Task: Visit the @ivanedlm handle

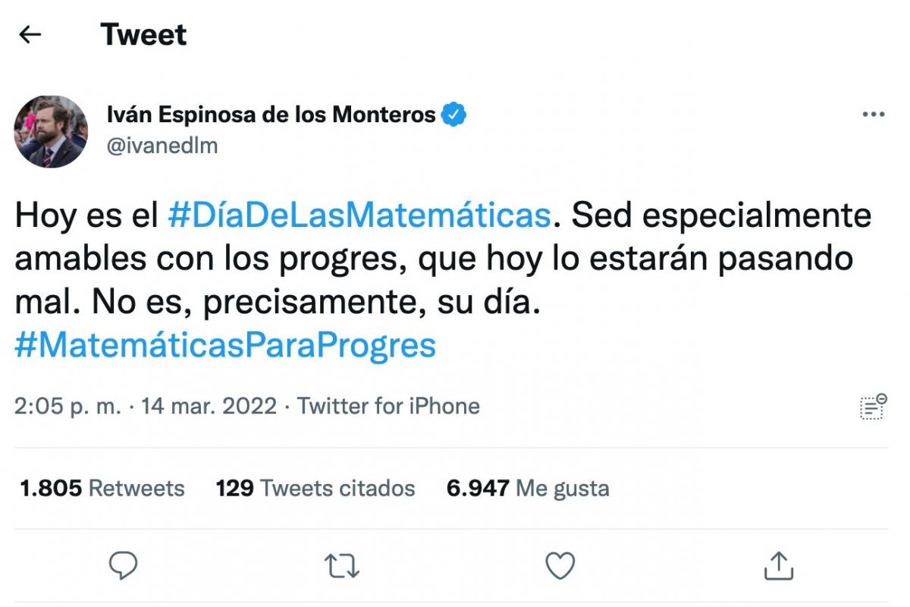Action: (x=162, y=145)
